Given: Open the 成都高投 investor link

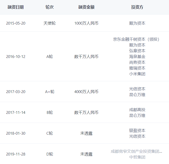Looking at the screenshot, I should (x=137, y=110).
